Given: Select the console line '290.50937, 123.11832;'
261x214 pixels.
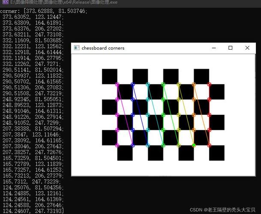Looking at the screenshot, I should (33, 76).
